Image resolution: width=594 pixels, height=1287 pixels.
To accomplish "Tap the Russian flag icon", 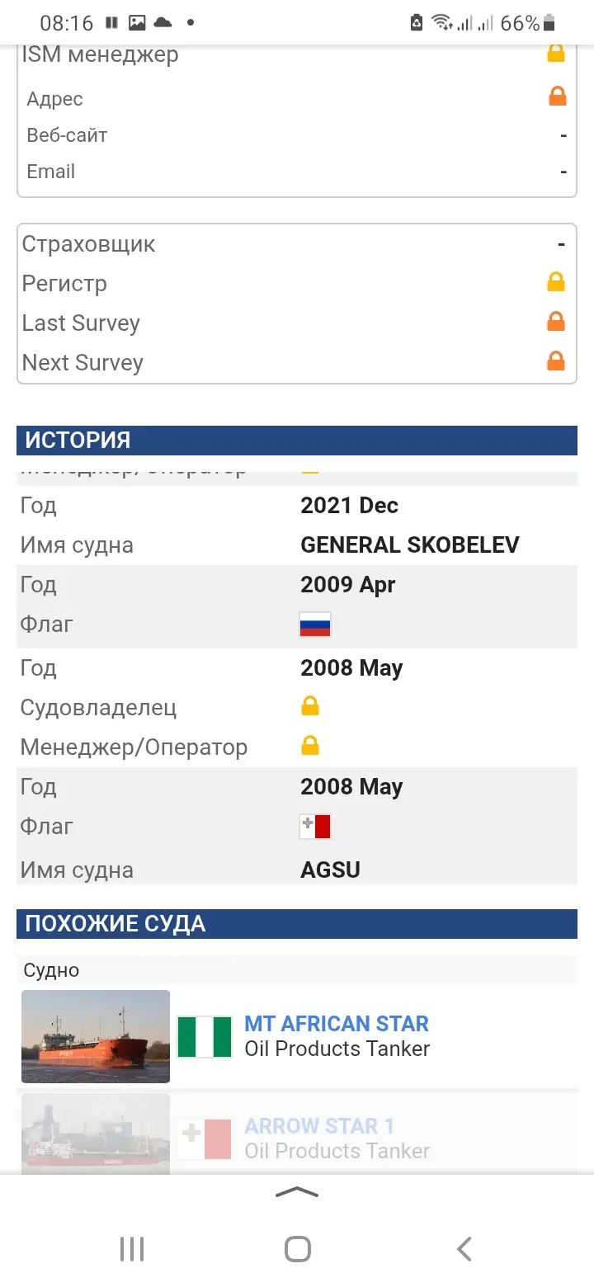I will [315, 625].
